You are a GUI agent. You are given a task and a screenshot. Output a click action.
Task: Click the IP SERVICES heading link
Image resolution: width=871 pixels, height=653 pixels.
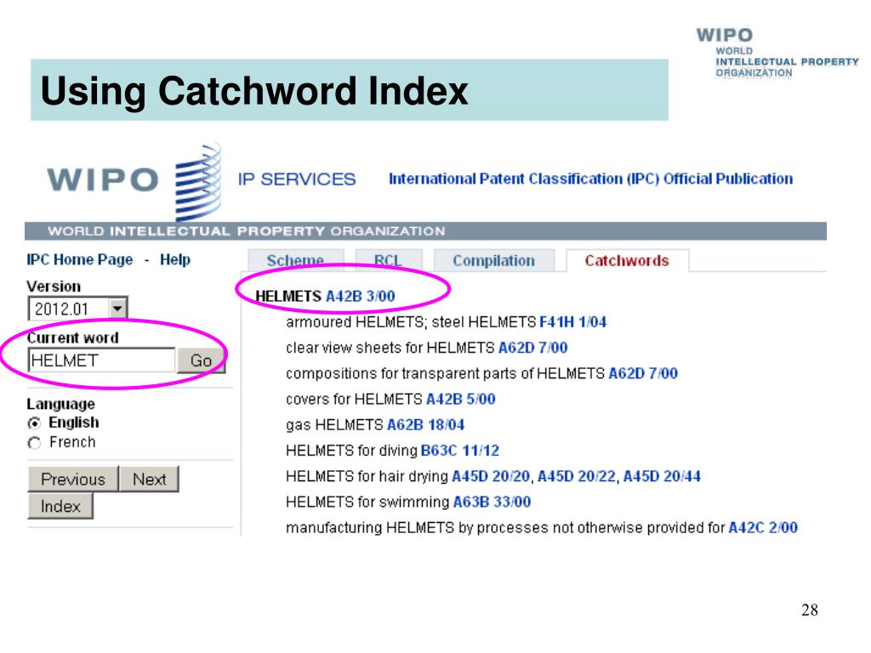point(297,179)
